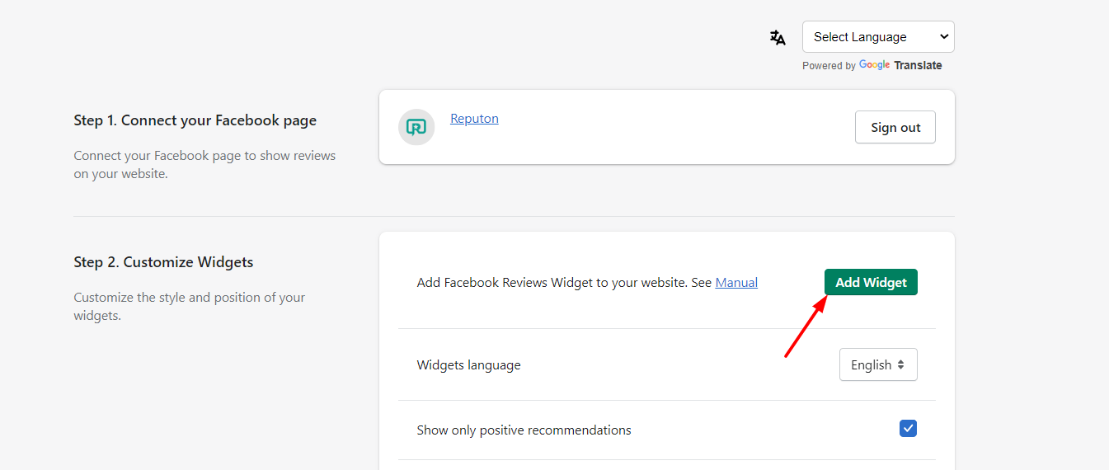Viewport: 1109px width, 470px height.
Task: Open the Widgets language English dropdown
Action: (878, 364)
